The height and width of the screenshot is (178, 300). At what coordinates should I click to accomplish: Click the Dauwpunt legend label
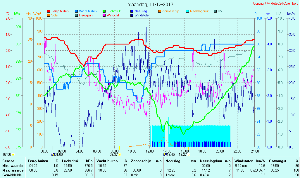tap(86, 15)
